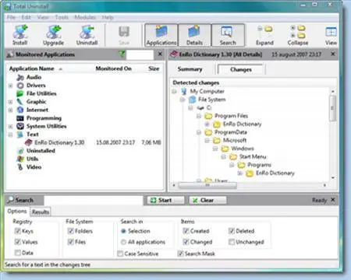Click the detected changes horizontal scrollbar
351x280 pixels.
[x=249, y=185]
